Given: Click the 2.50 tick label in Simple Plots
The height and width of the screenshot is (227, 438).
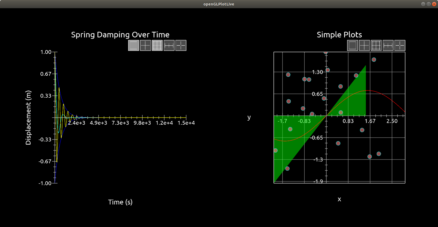Looking at the screenshot, I should (x=392, y=121).
